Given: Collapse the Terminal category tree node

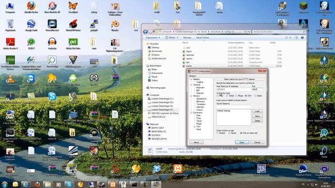Looking at the screenshot, I should coord(191,85).
